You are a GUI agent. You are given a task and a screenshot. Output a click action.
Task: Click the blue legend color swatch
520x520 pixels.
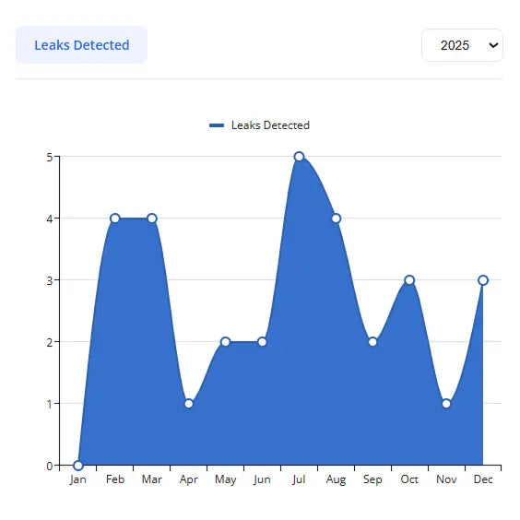pos(217,125)
